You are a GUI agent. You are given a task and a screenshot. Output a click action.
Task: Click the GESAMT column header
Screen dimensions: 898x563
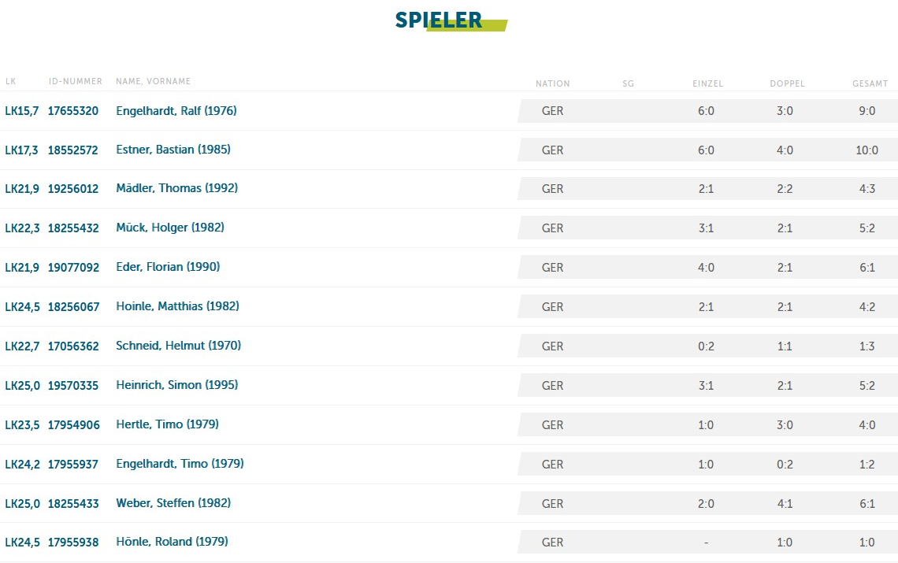[870, 83]
